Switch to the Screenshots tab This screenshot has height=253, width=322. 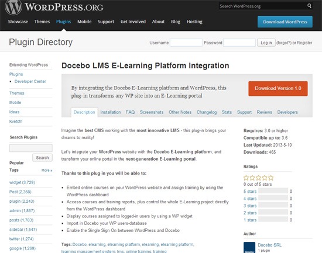[x=152, y=112]
